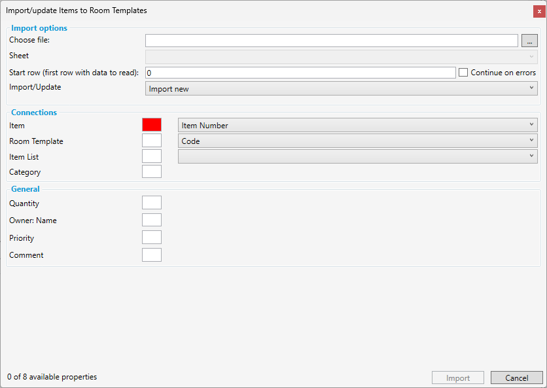Select the Item List column box
Image resolution: width=547 pixels, height=388 pixels.
point(152,156)
